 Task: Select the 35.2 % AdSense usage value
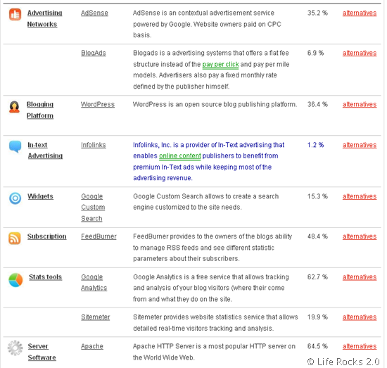317,13
